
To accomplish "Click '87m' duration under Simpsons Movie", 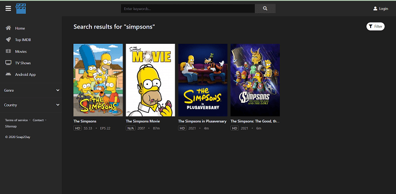I will [x=156, y=129].
